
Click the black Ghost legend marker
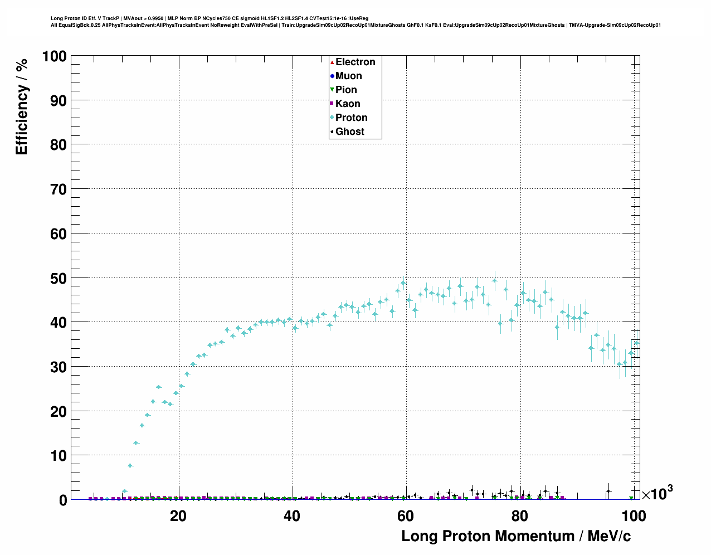tap(332, 132)
